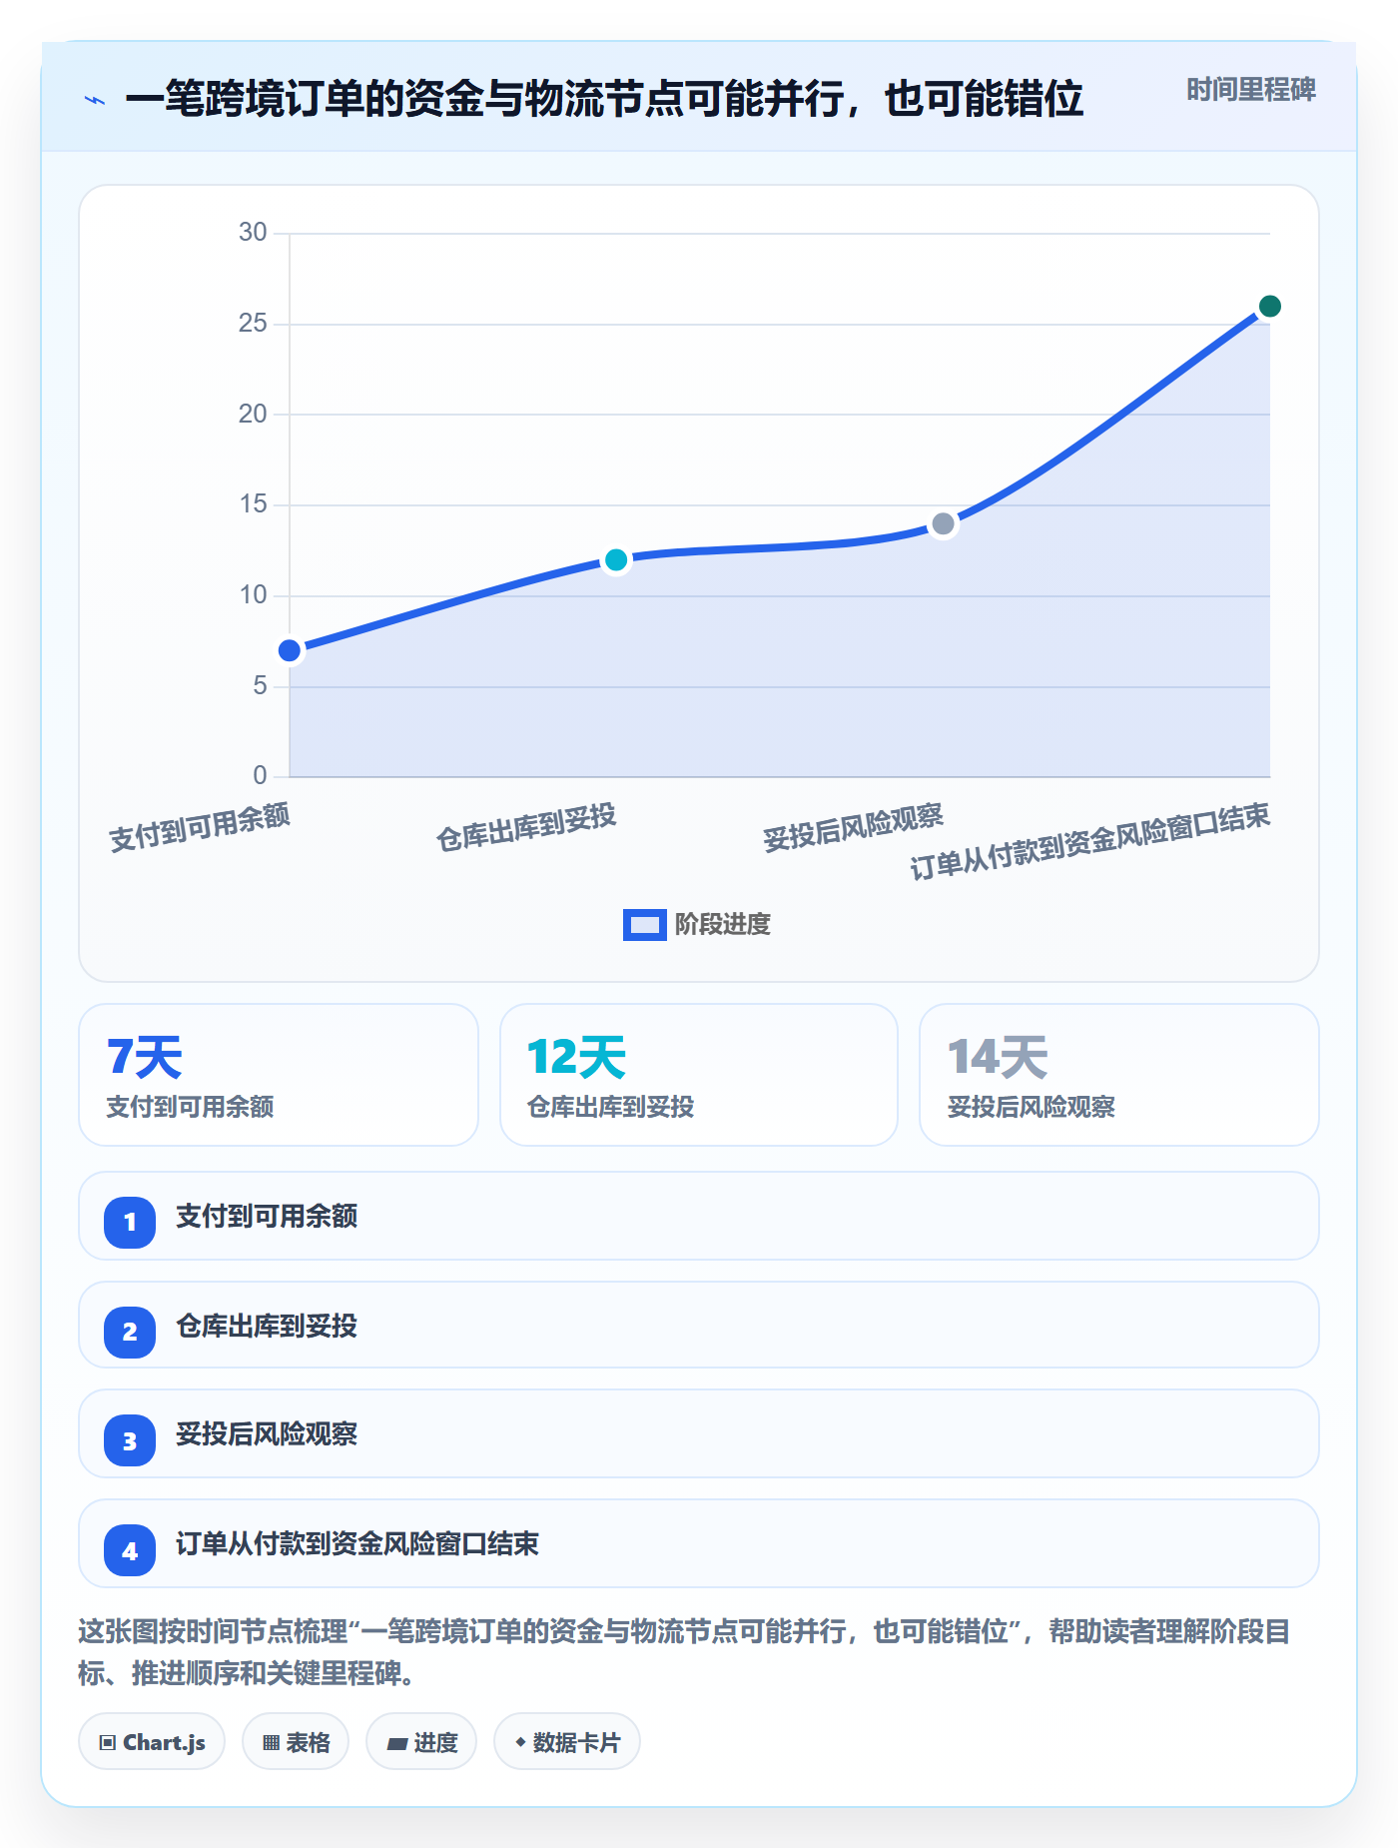The height and width of the screenshot is (1848, 1398).
Task: Click the y-axis value 15
Action: coord(253,504)
